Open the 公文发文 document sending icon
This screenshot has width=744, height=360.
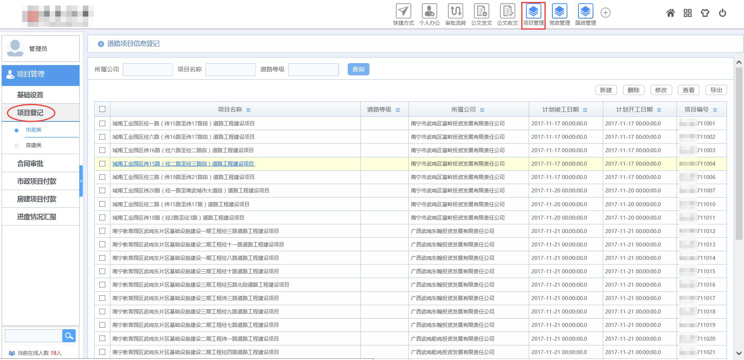point(481,11)
